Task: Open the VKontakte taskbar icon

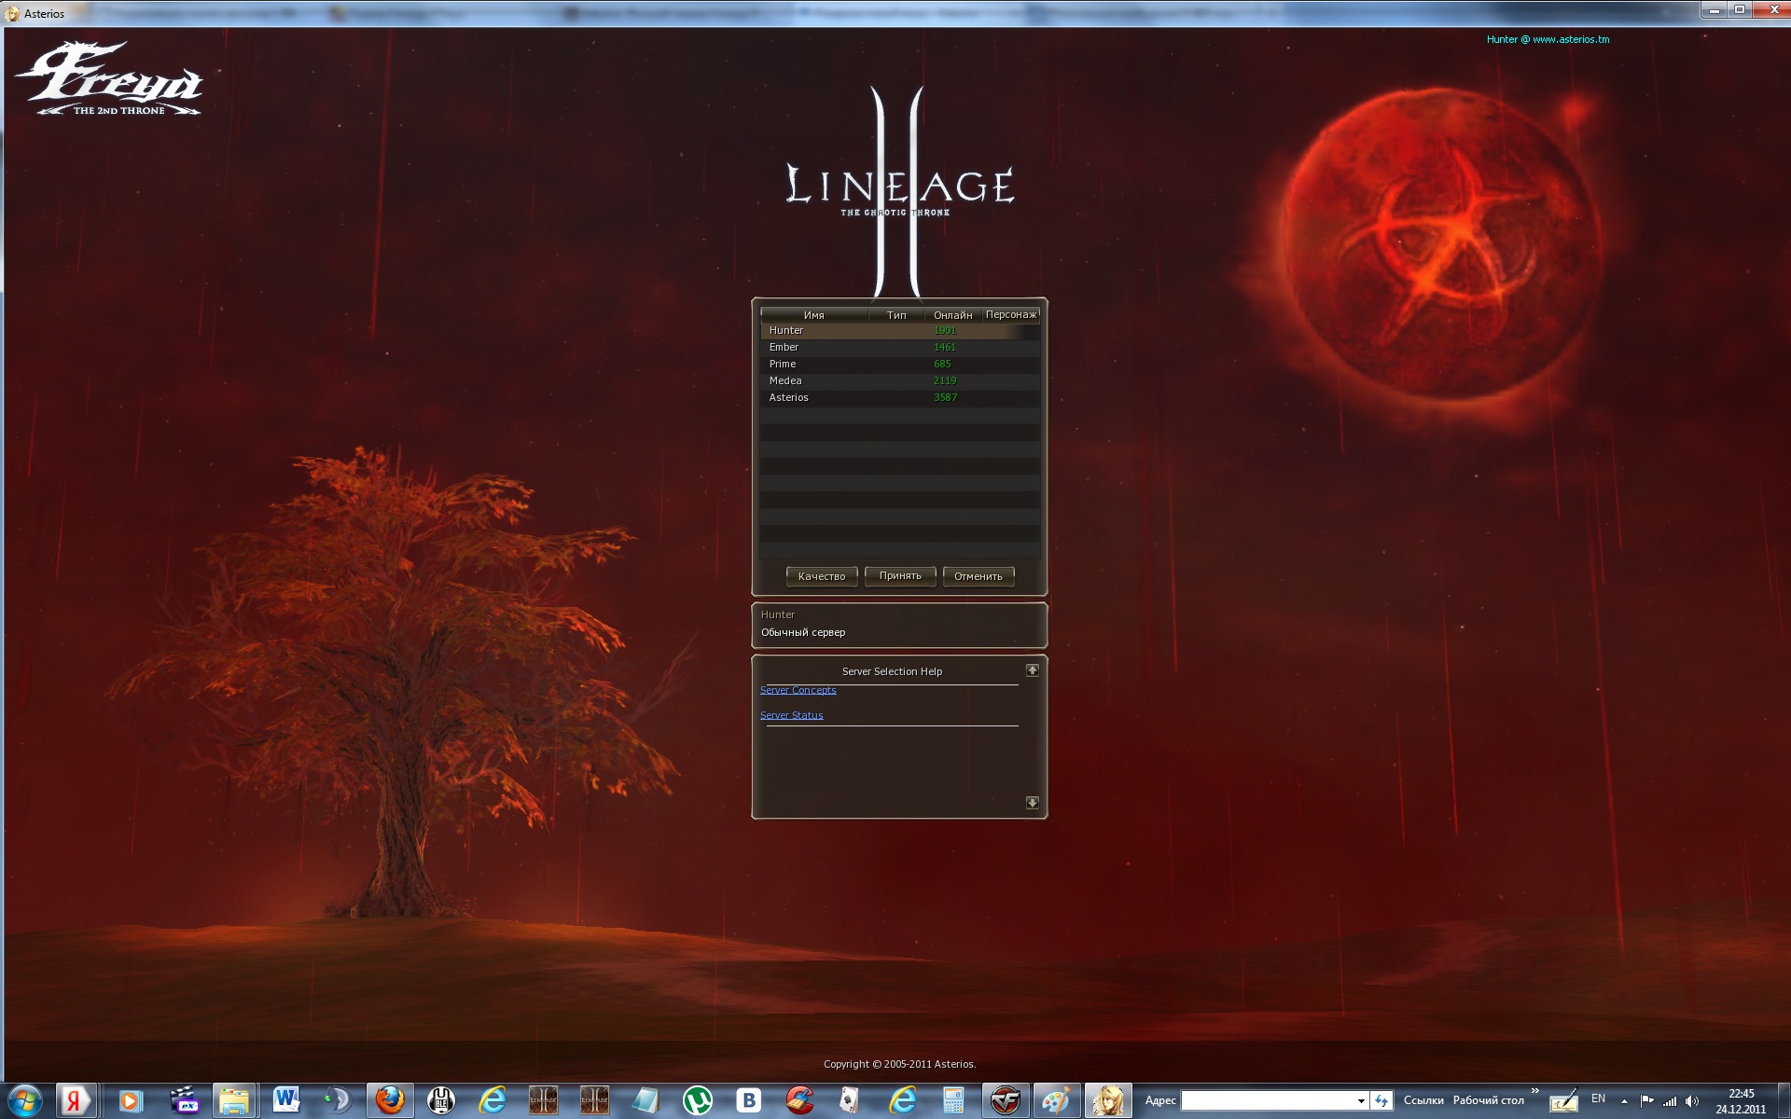Action: tap(748, 1101)
